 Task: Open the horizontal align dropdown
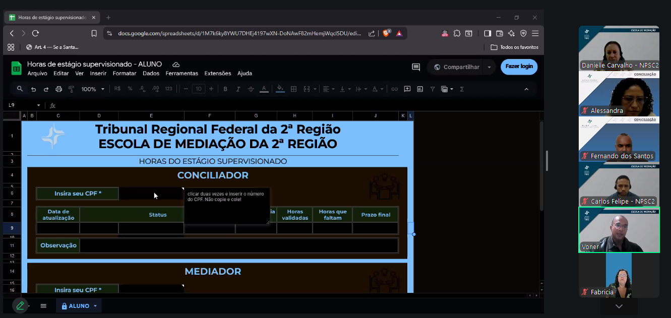pos(328,89)
